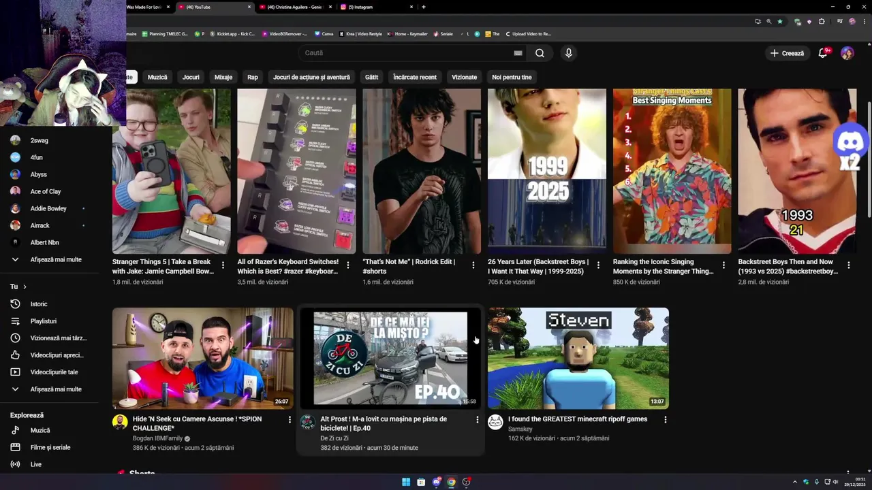Open the Chrome extensions puzzle icon

tap(822, 21)
